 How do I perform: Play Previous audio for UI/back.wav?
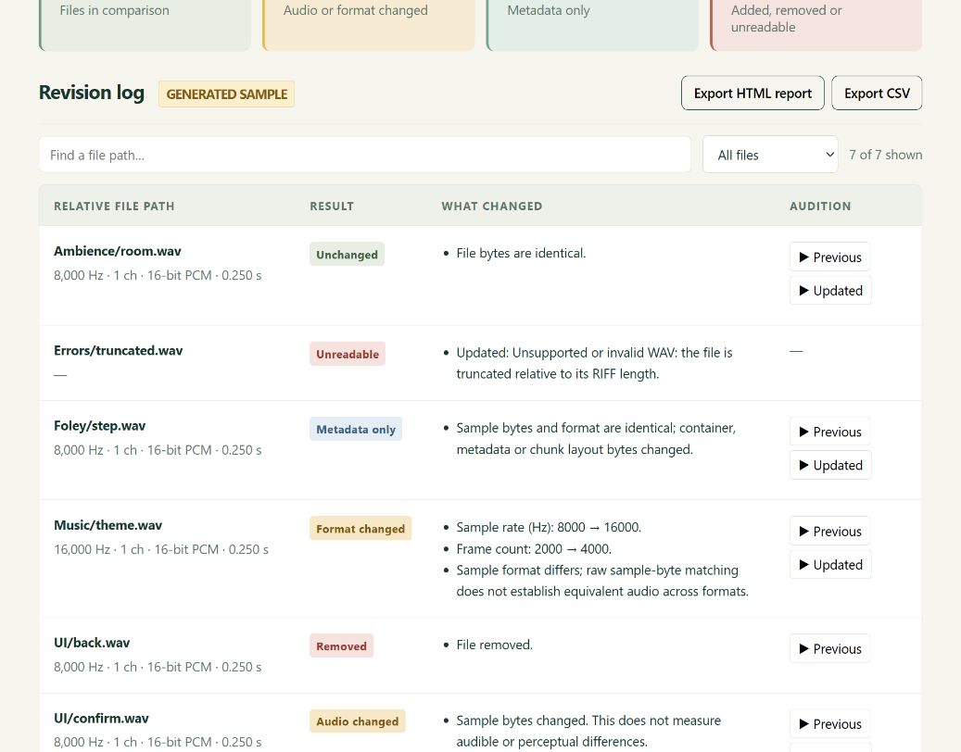point(829,648)
